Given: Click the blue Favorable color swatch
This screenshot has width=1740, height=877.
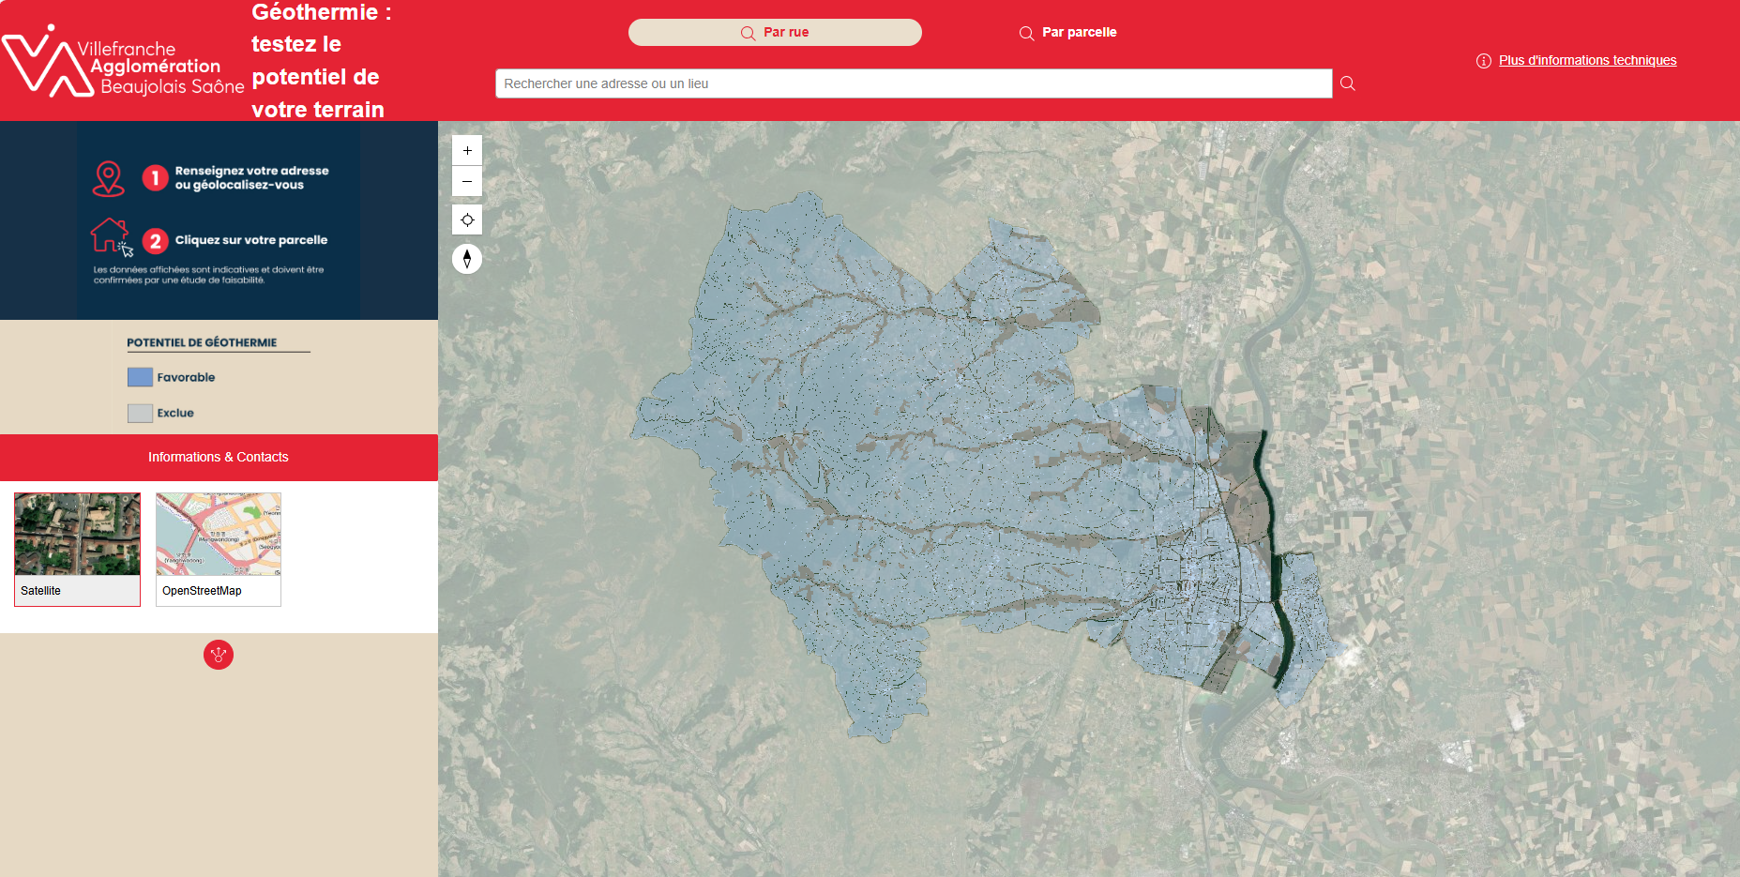Looking at the screenshot, I should tap(138, 376).
